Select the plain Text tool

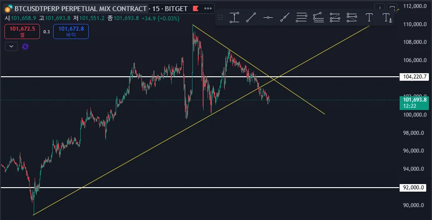[x=369, y=17]
